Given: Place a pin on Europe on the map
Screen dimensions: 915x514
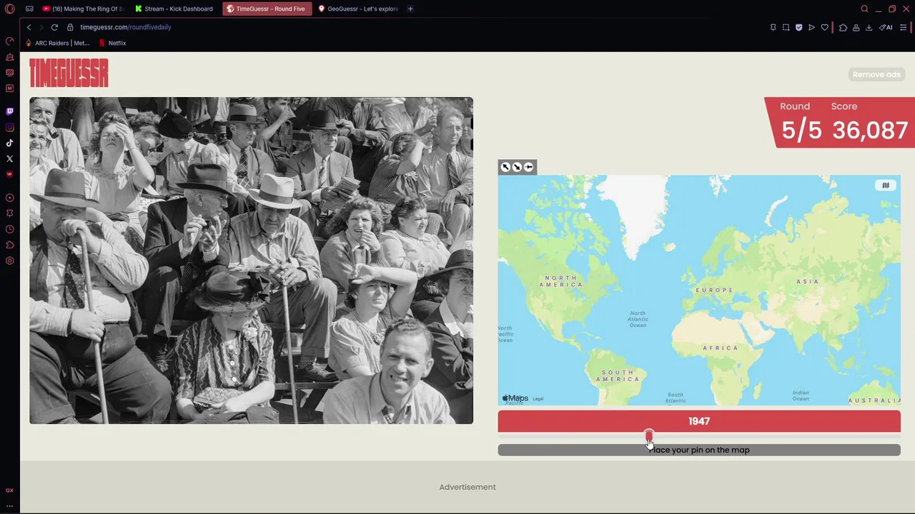Looking at the screenshot, I should click(x=714, y=290).
